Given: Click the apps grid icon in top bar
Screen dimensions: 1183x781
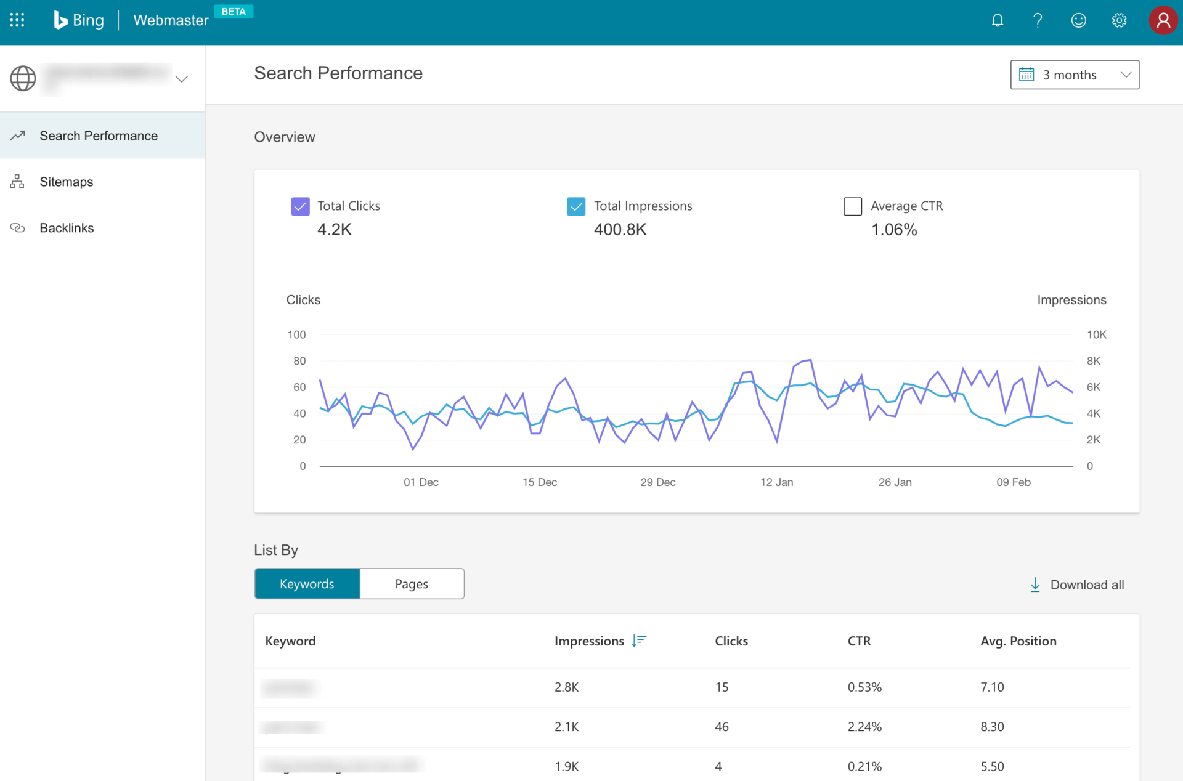Looking at the screenshot, I should pyautogui.click(x=17, y=20).
